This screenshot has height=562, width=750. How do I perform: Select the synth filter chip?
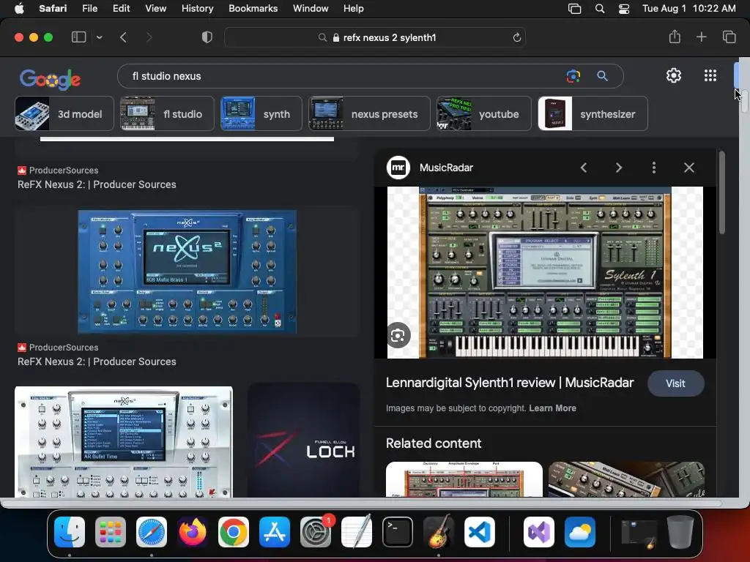click(261, 113)
